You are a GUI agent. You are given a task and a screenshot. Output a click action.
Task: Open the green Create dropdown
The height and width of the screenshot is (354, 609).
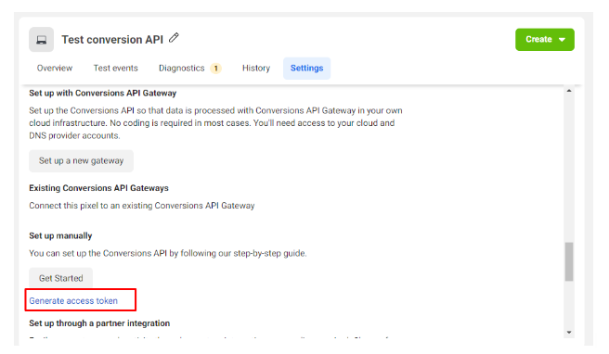coord(545,40)
